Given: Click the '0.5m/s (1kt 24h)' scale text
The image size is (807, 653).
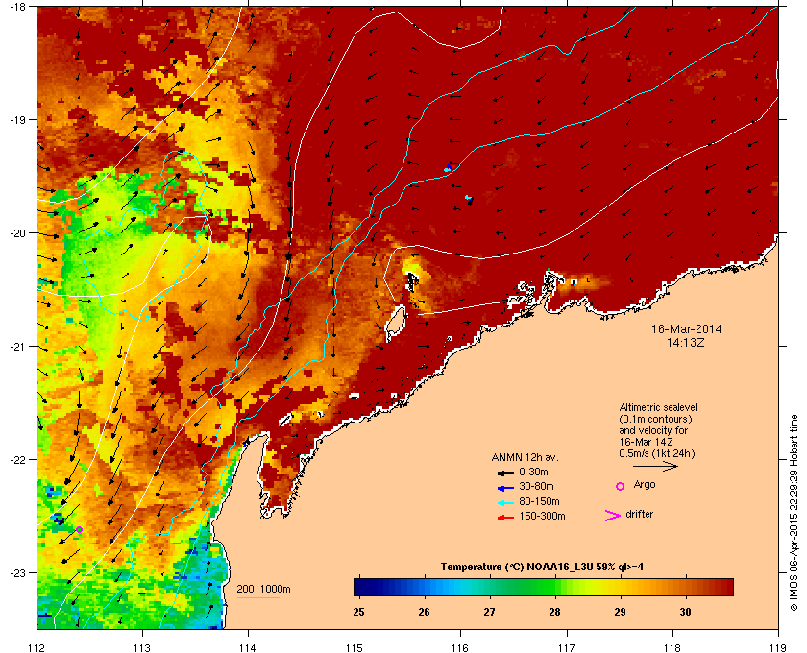Looking at the screenshot, I should click(x=657, y=454).
